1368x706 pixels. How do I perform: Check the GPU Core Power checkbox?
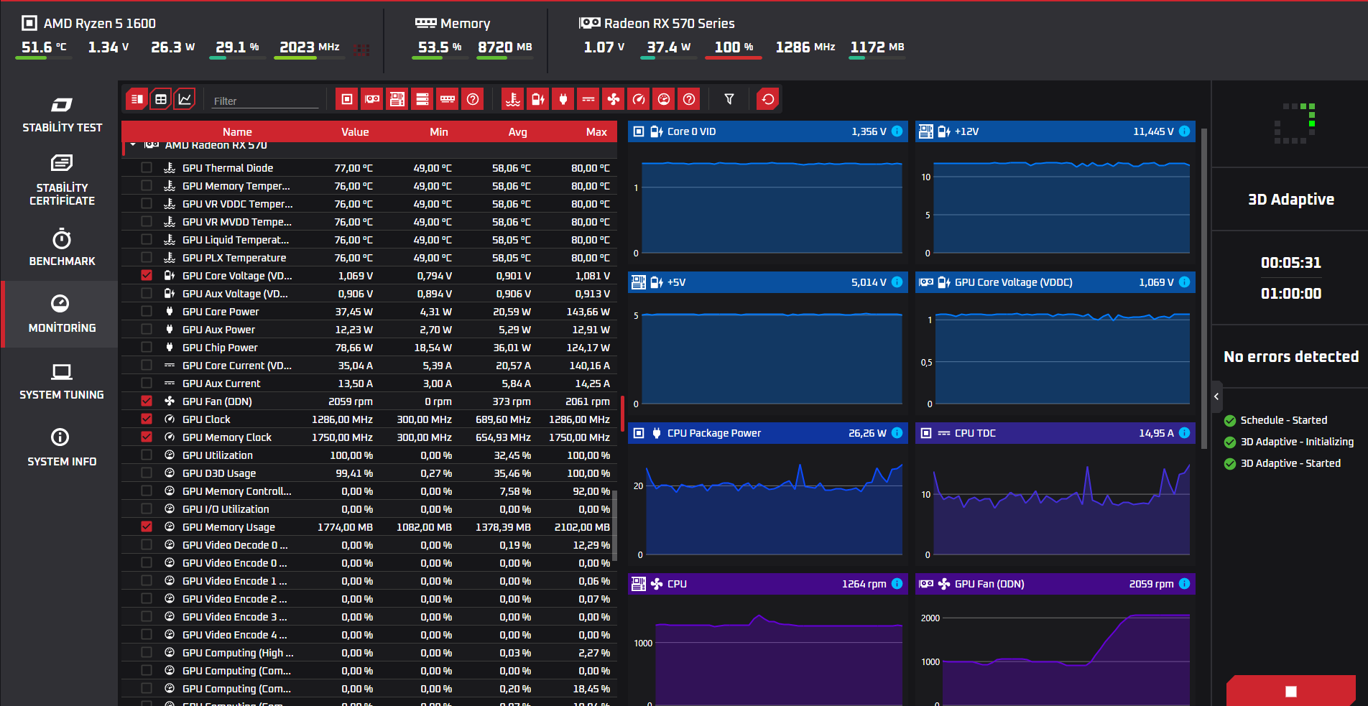point(147,311)
